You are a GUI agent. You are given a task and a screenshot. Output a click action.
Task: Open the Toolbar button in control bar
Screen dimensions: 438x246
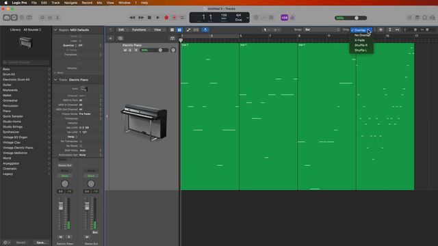(29, 18)
